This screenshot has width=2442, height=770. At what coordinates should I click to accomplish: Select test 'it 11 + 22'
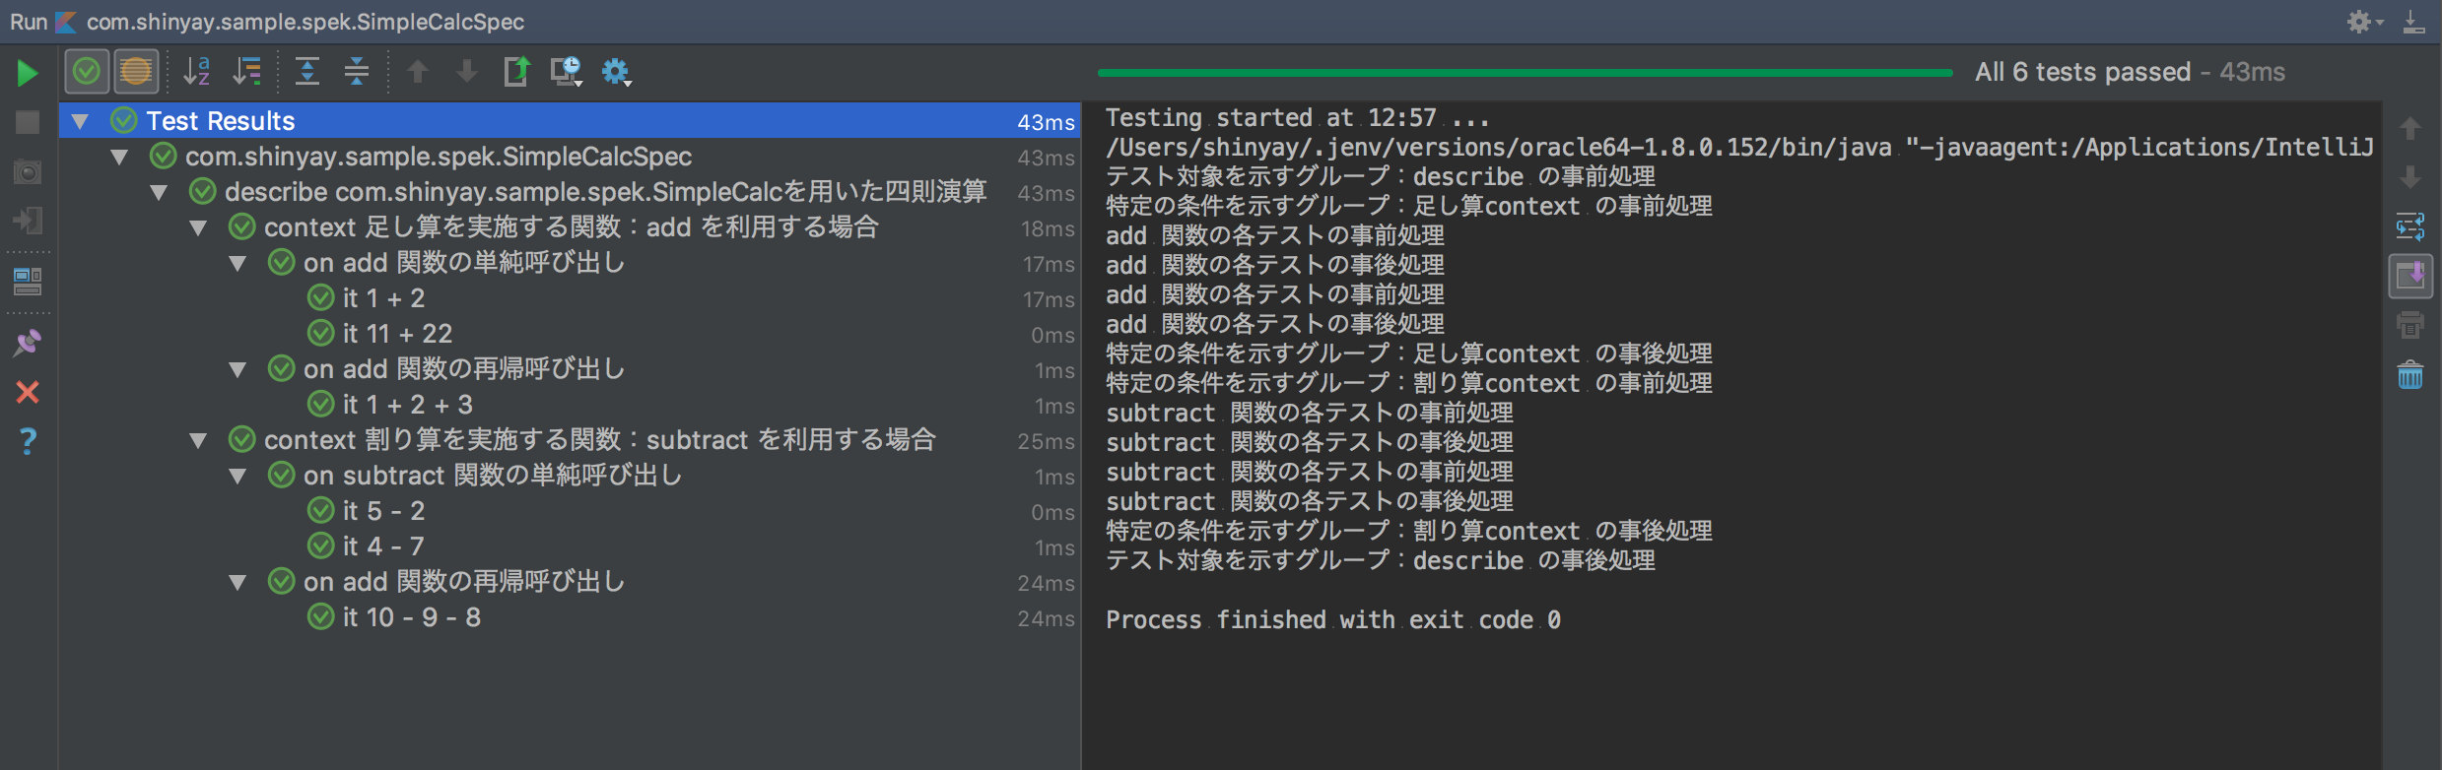[x=398, y=334]
